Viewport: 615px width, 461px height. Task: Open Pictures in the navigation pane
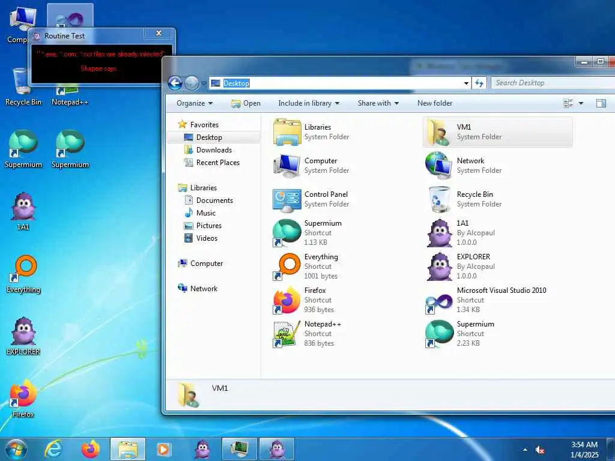[x=203, y=226]
